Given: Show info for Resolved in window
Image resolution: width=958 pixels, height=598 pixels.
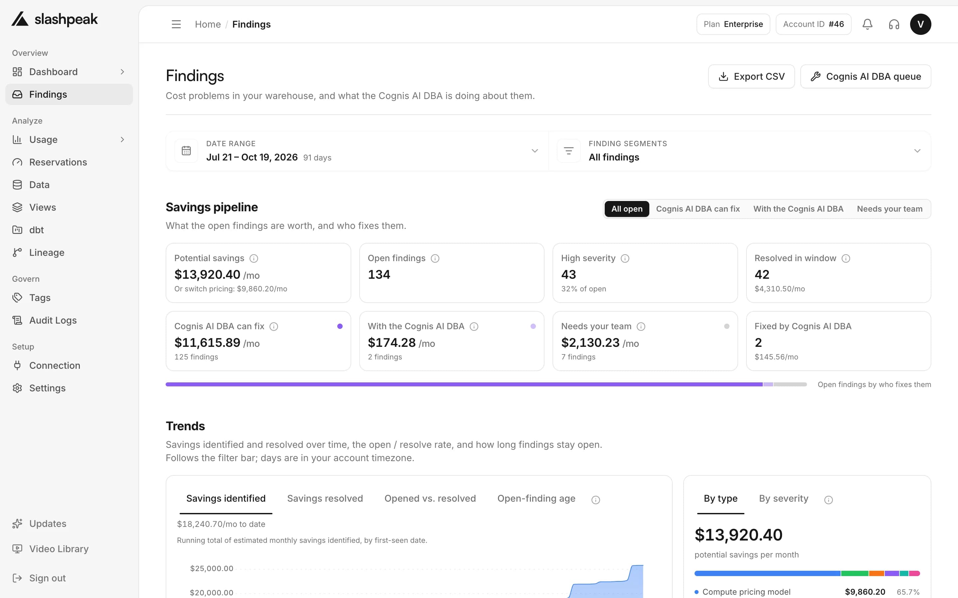Looking at the screenshot, I should tap(846, 258).
